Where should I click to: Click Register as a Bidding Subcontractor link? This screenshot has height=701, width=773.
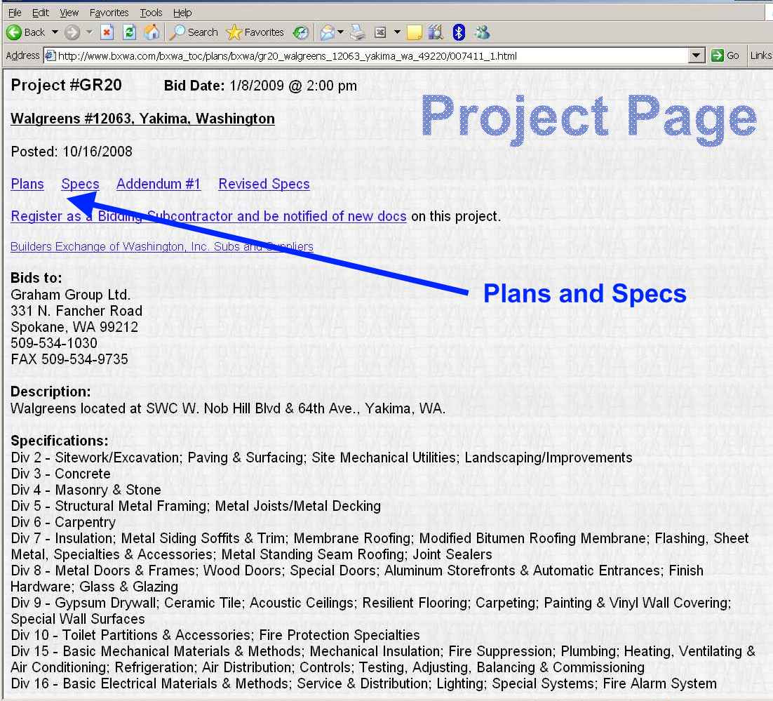pyautogui.click(x=208, y=216)
